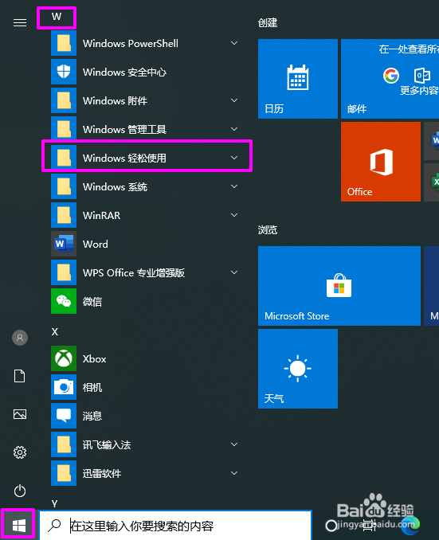
Task: Expand Windows PowerShell chevron
Action: pos(234,43)
